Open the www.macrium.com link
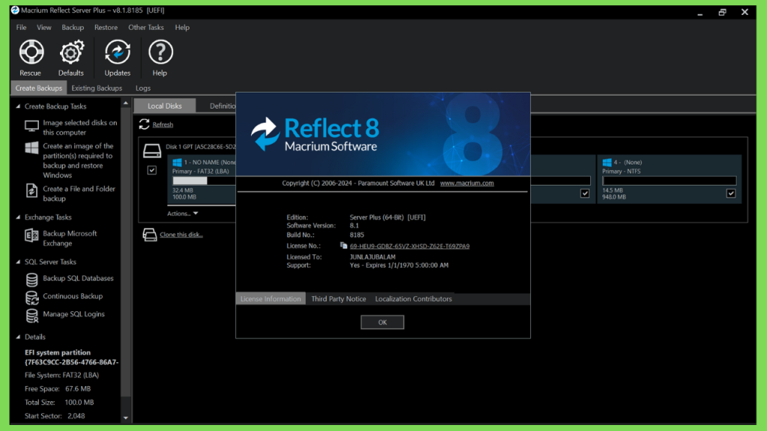 click(467, 183)
